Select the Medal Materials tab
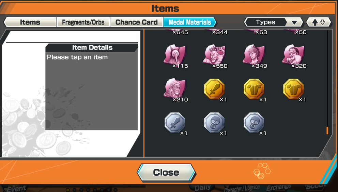338x192 pixels. [190, 22]
